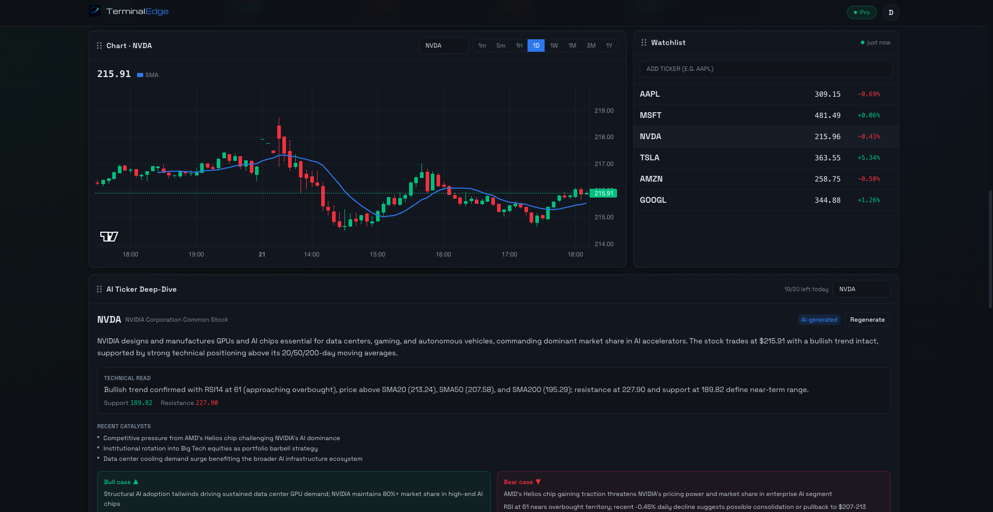
Task: Select GOOGL in the watchlist
Action: pos(766,200)
